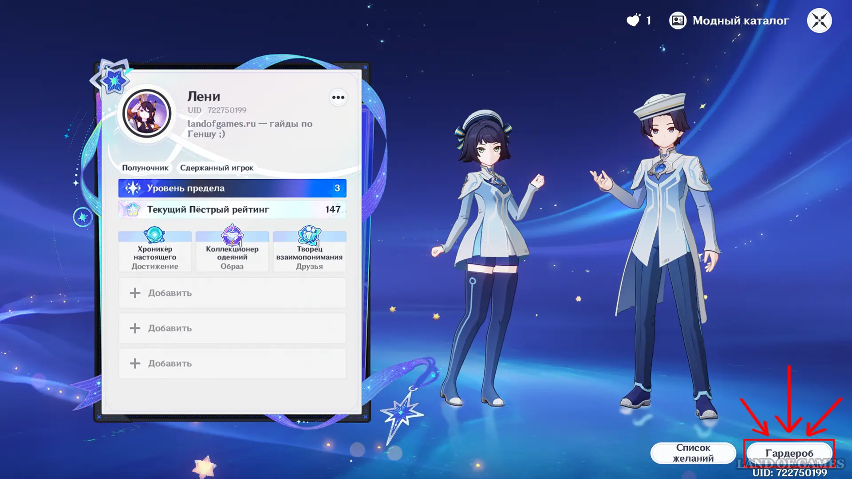Viewport: 852px width, 479px height.
Task: Open the Список желаний button
Action: 693,453
